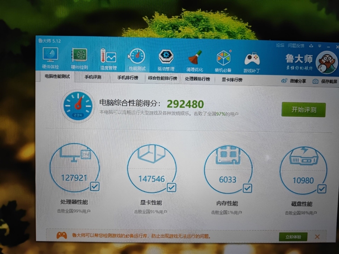Click the 内存性能 memory chip circle icon
The width and height of the screenshot is (339, 254).
coord(228,169)
